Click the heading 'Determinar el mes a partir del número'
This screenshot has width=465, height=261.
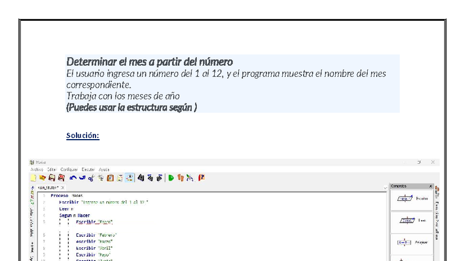tap(149, 62)
